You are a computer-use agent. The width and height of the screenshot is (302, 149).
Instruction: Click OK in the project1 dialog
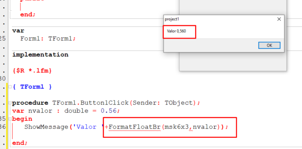click(269, 45)
